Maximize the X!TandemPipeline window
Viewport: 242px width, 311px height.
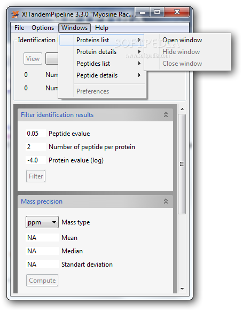click(157, 12)
